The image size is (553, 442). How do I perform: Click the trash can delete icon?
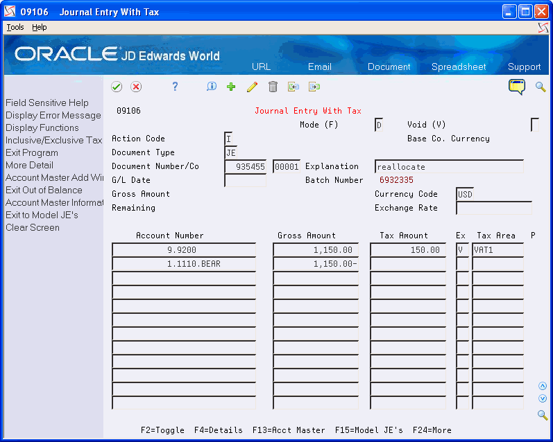pos(273,87)
